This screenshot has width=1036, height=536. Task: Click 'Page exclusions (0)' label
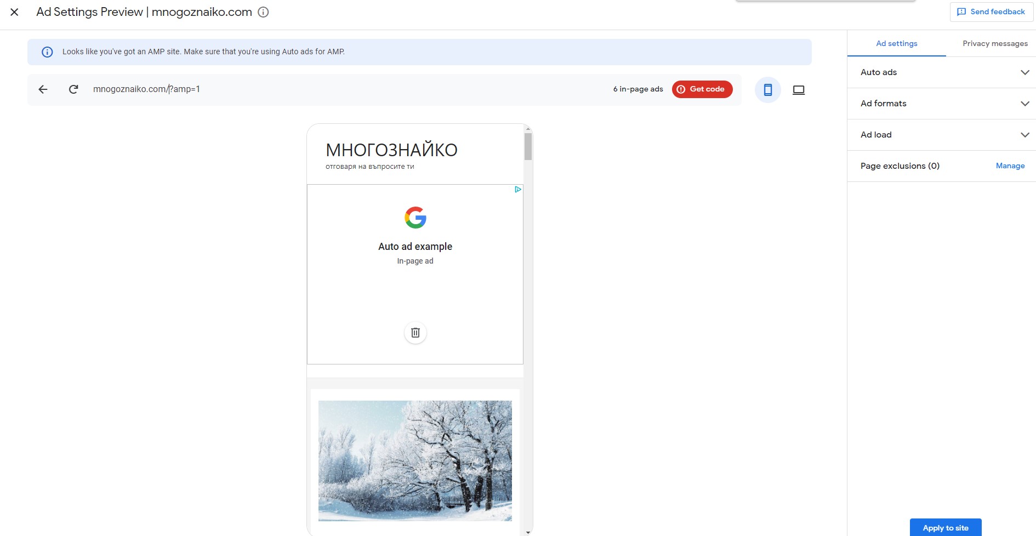[x=900, y=166]
